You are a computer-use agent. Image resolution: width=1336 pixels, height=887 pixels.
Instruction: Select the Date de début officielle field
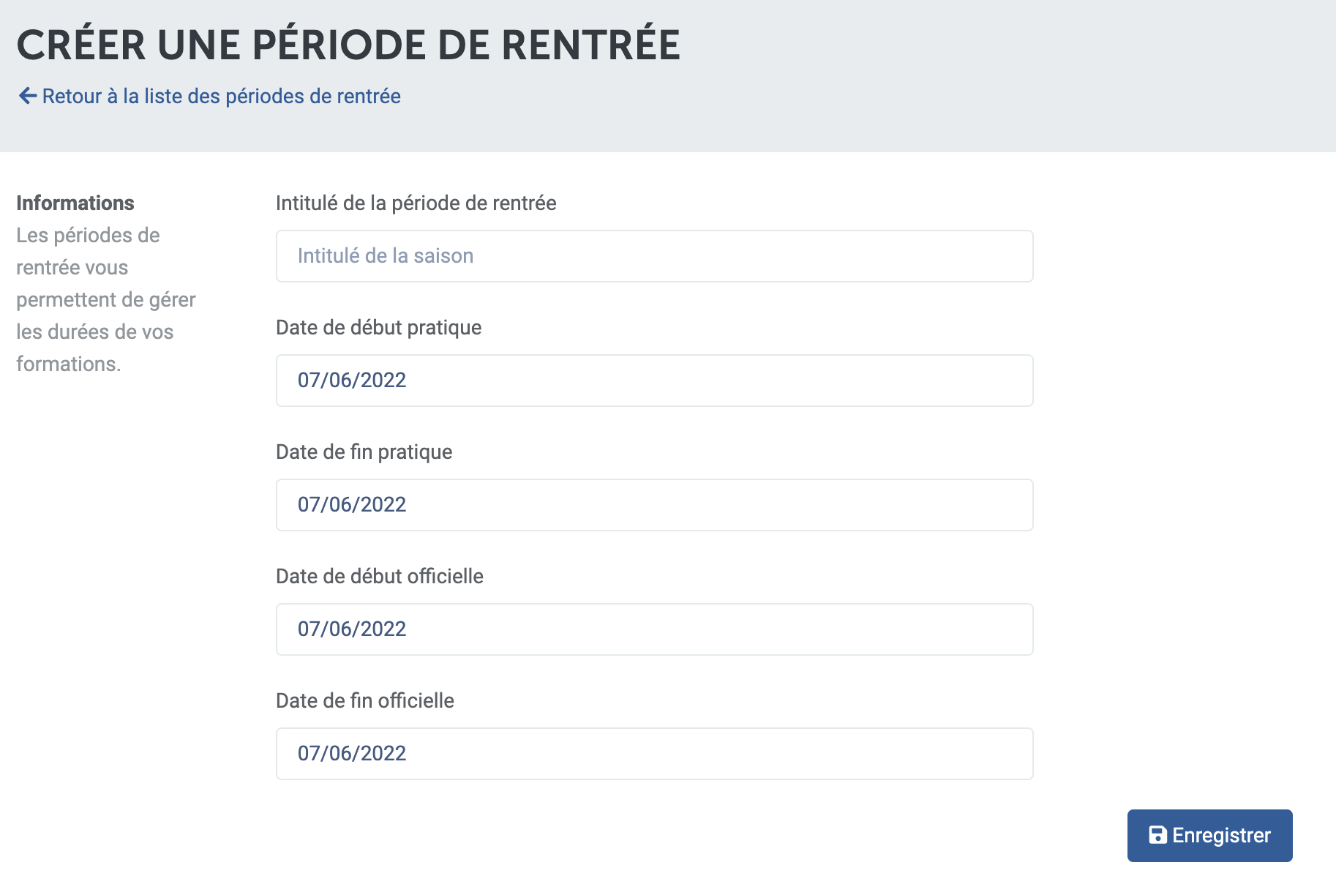point(654,629)
